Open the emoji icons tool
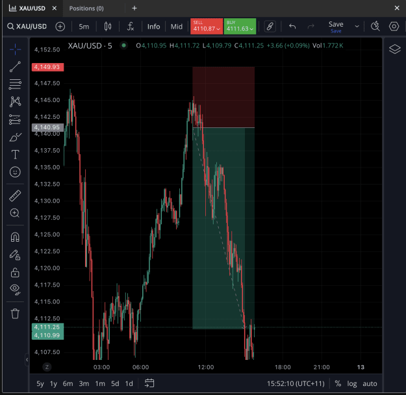Image resolution: width=406 pixels, height=395 pixels. tap(15, 172)
